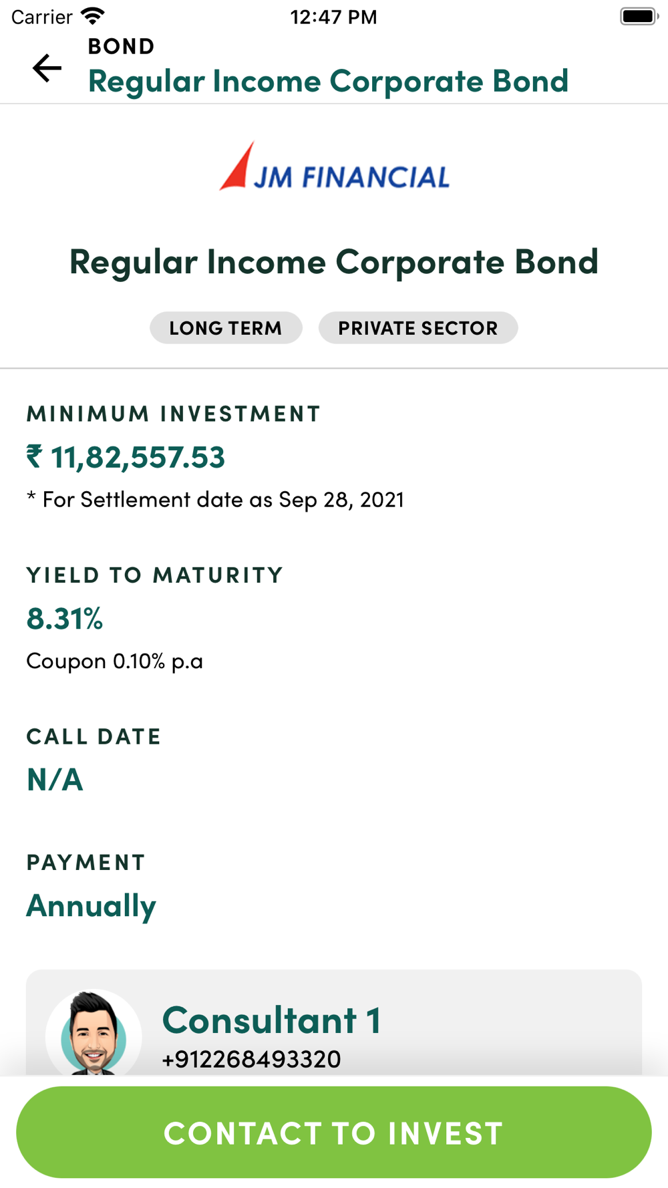
Task: Tap the JM Financial logo
Action: [x=334, y=167]
